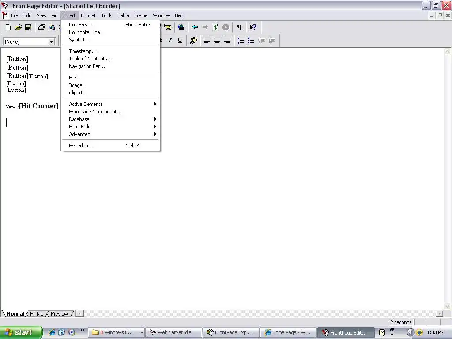Print the page with the printer icon
452x339 pixels.
pos(42,27)
